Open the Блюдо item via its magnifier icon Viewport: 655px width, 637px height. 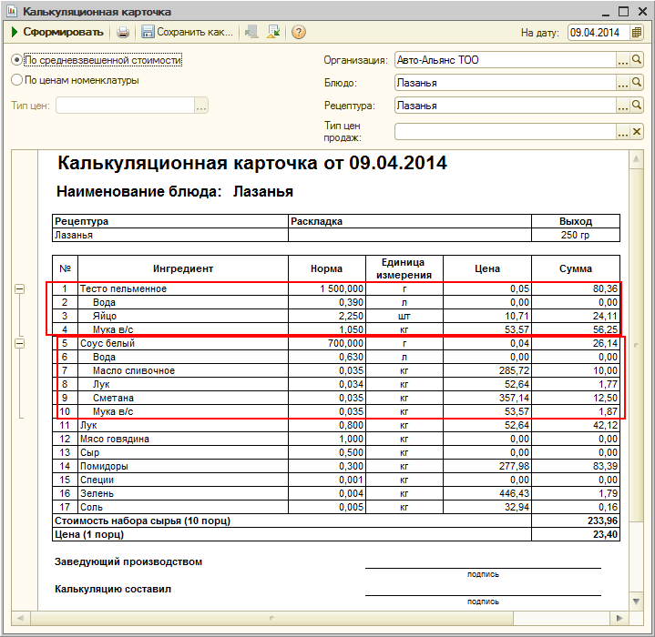click(638, 83)
